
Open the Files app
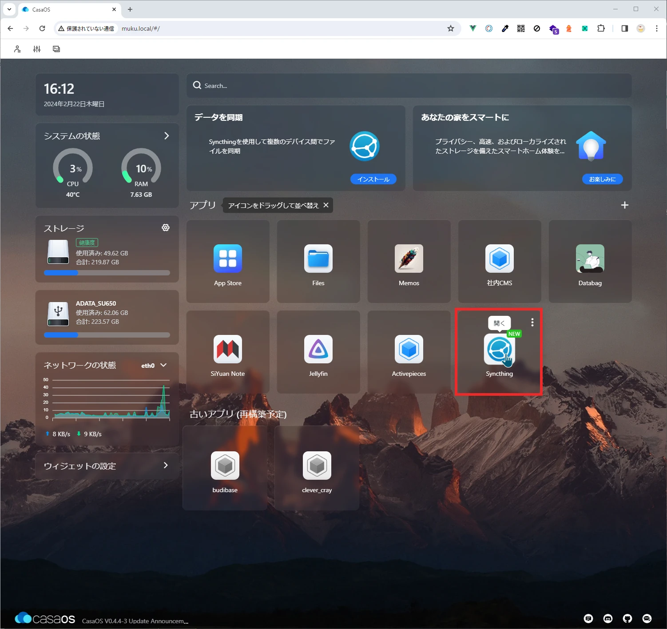[x=318, y=259]
